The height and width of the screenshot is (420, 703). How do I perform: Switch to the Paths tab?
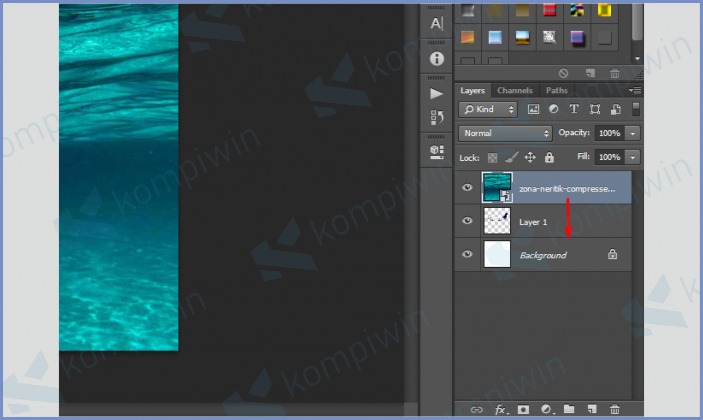[x=556, y=91]
